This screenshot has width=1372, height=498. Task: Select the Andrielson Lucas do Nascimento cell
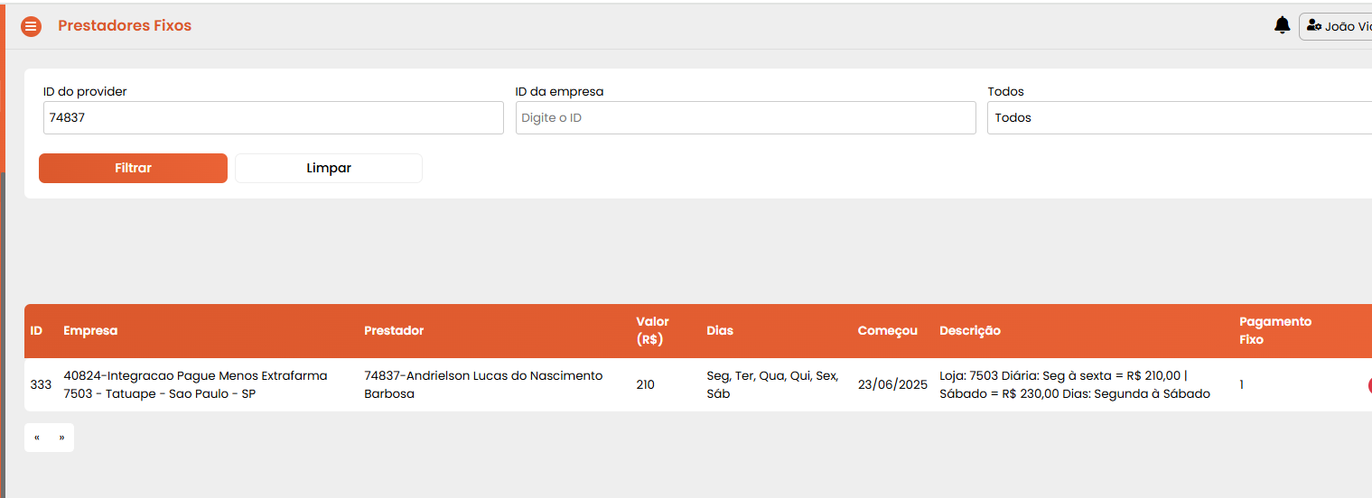coord(483,384)
